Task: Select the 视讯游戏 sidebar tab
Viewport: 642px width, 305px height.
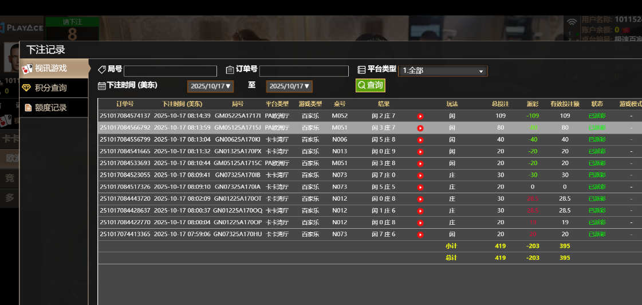Action: [x=50, y=68]
